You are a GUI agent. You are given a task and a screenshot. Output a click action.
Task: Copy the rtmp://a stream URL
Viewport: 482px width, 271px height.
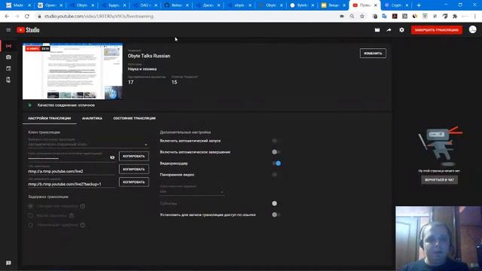134,169
